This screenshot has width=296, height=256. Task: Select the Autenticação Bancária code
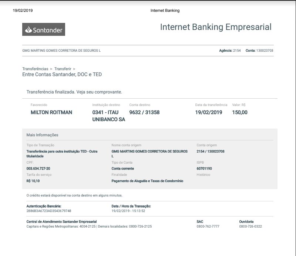click(x=49, y=211)
